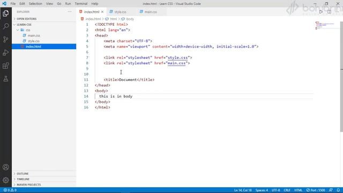The width and height of the screenshot is (343, 193).
Task: Change file encoding via UTF-8
Action: click(275, 190)
